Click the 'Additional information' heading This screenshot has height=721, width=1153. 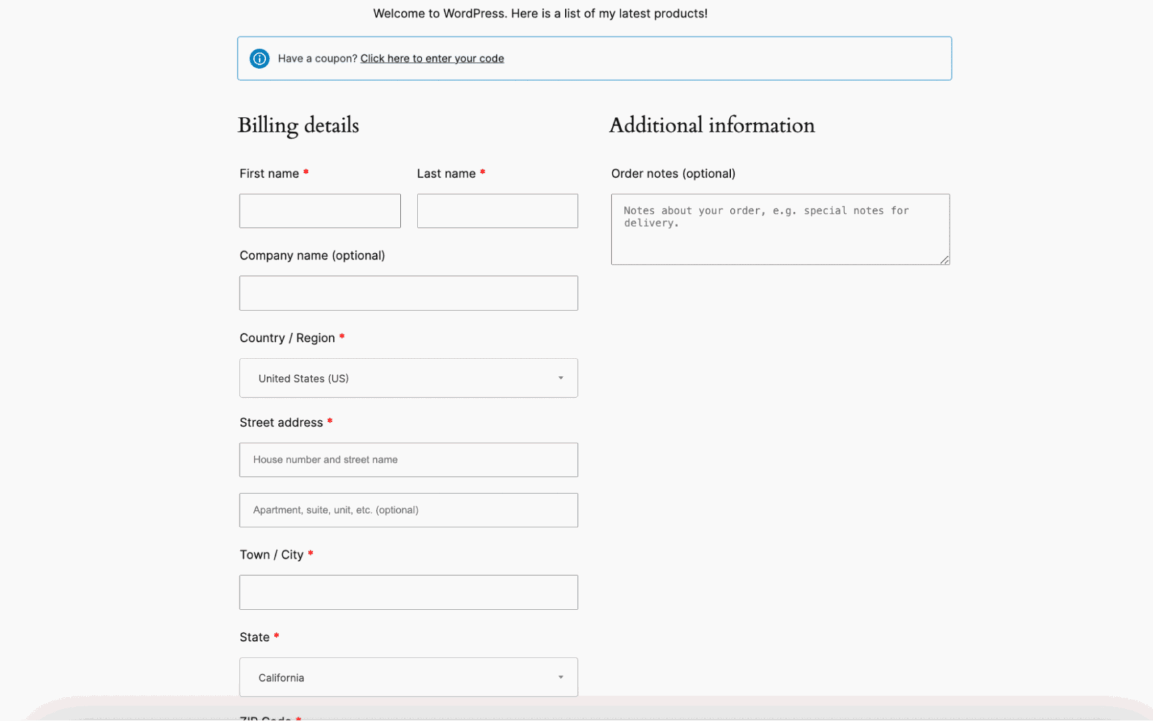tap(712, 126)
